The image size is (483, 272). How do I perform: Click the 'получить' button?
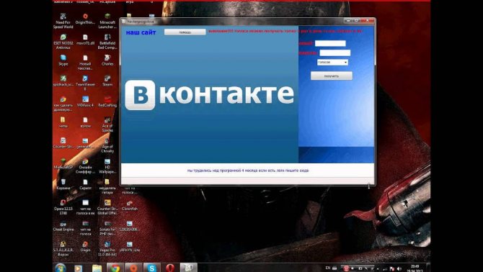332,76
